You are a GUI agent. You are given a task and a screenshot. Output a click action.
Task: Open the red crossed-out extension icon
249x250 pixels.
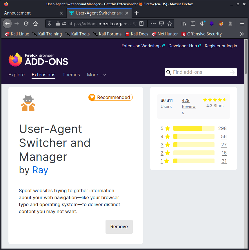221,24
